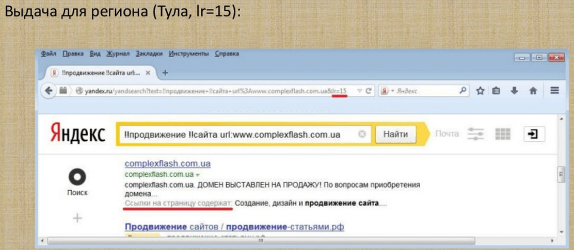Open the Справка menu
Image resolution: width=574 pixels, height=250 pixels.
point(227,54)
